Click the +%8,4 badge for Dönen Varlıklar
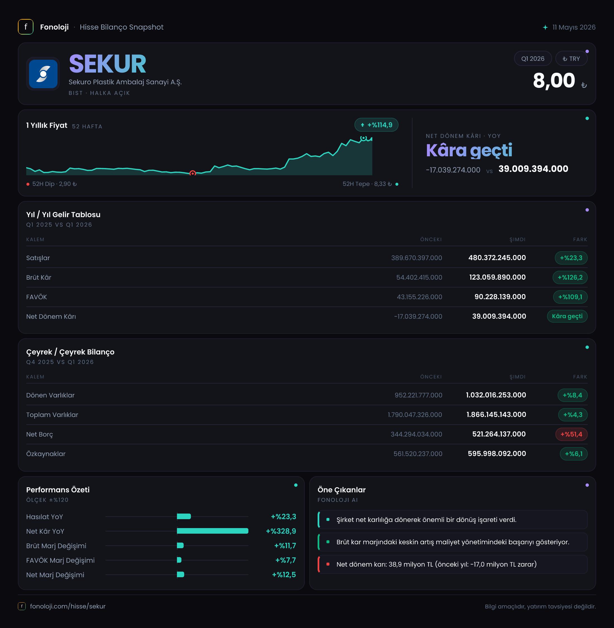The height and width of the screenshot is (628, 614). [x=572, y=396]
